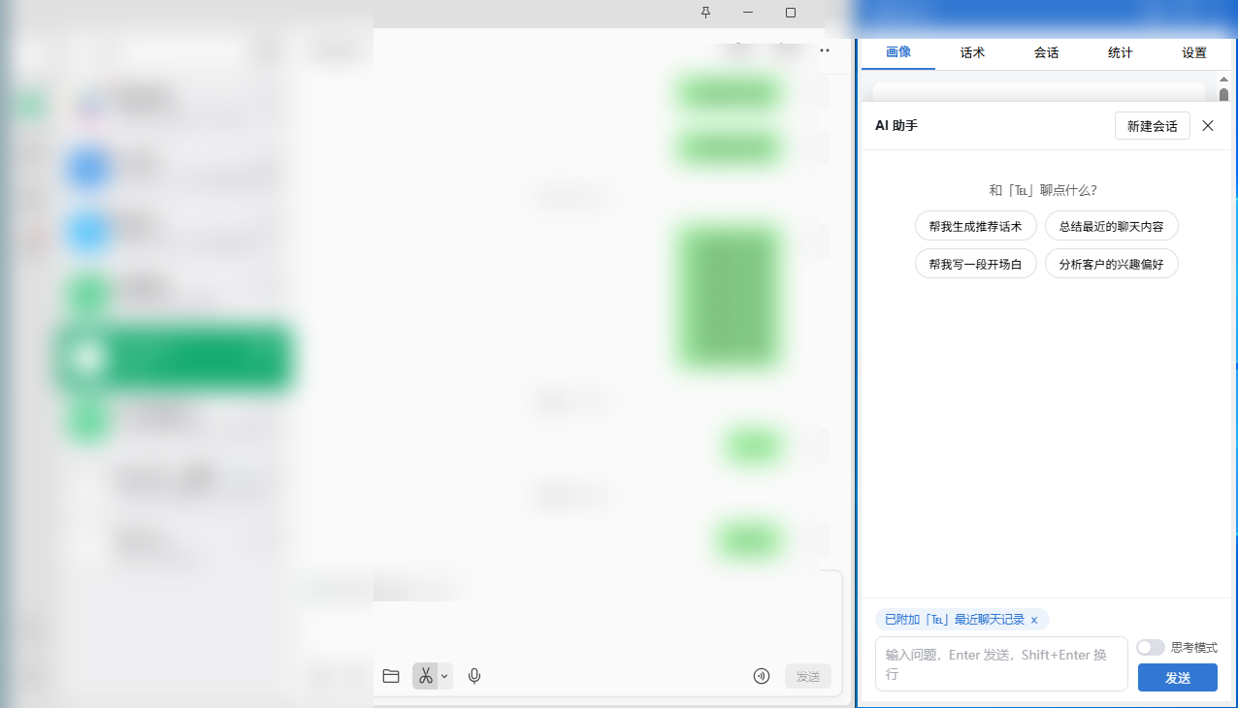Choose the 分析客户的兴趣偏好 suggestion
The height and width of the screenshot is (708, 1238).
pos(1111,264)
